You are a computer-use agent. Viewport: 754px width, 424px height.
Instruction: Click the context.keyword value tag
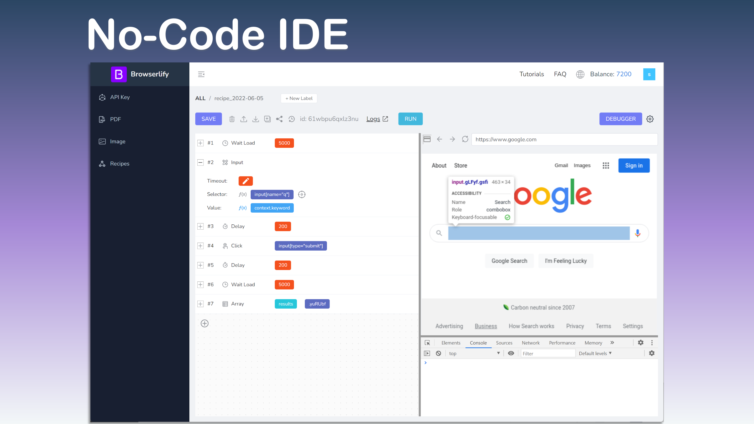[272, 208]
